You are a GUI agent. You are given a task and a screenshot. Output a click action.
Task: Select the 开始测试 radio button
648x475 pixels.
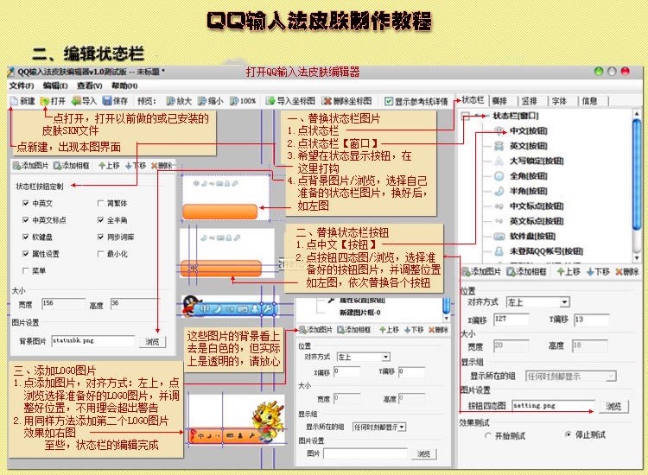tap(488, 436)
